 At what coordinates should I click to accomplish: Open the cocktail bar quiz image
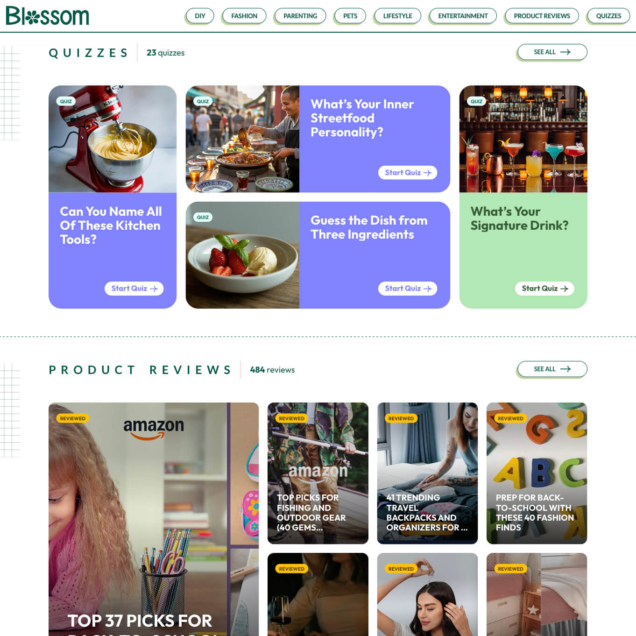(x=523, y=139)
